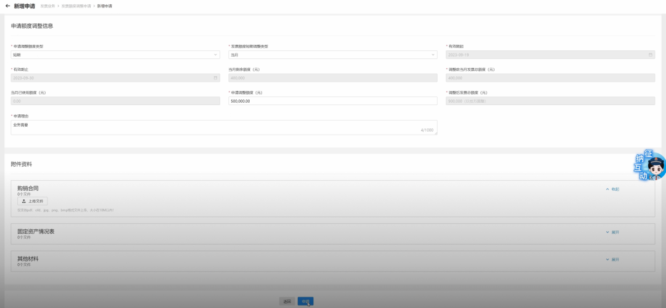
Task: Open the 发票业务 breadcrumb link
Action: point(47,6)
